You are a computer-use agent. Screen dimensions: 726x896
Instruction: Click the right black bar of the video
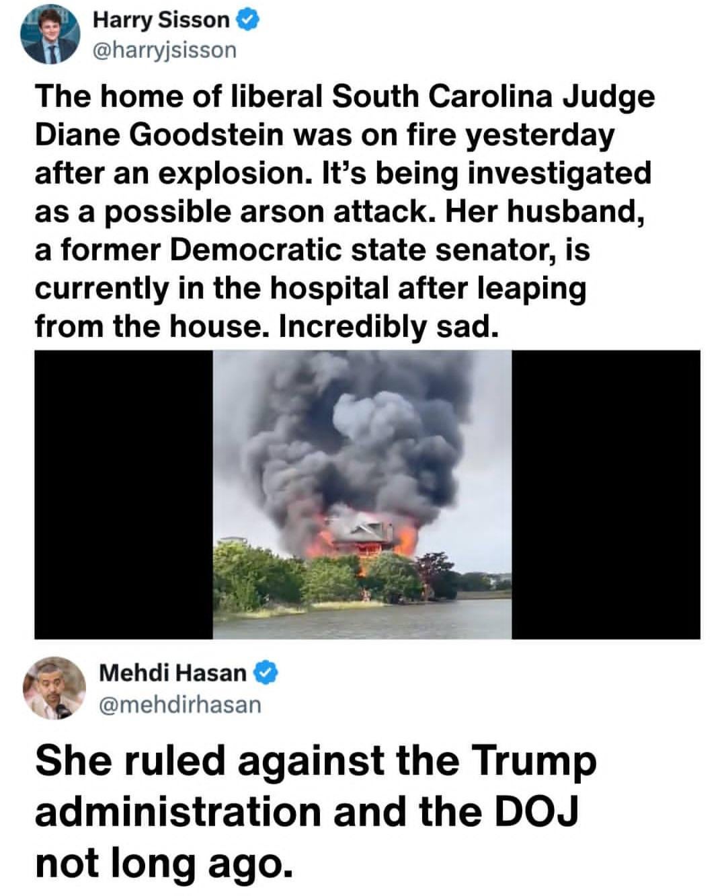pyautogui.click(x=606, y=494)
